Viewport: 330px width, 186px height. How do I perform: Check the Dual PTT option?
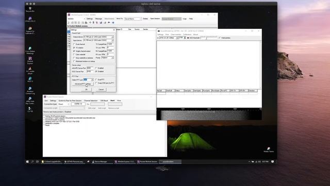[96, 80]
